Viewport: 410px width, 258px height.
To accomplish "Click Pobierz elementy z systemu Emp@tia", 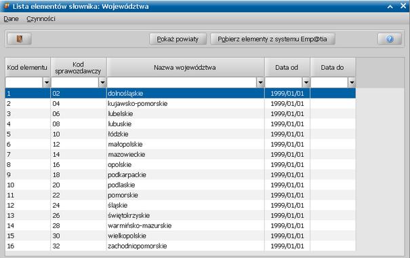I will 272,39.
